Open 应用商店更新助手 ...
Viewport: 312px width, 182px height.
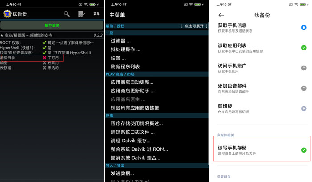click(157, 91)
